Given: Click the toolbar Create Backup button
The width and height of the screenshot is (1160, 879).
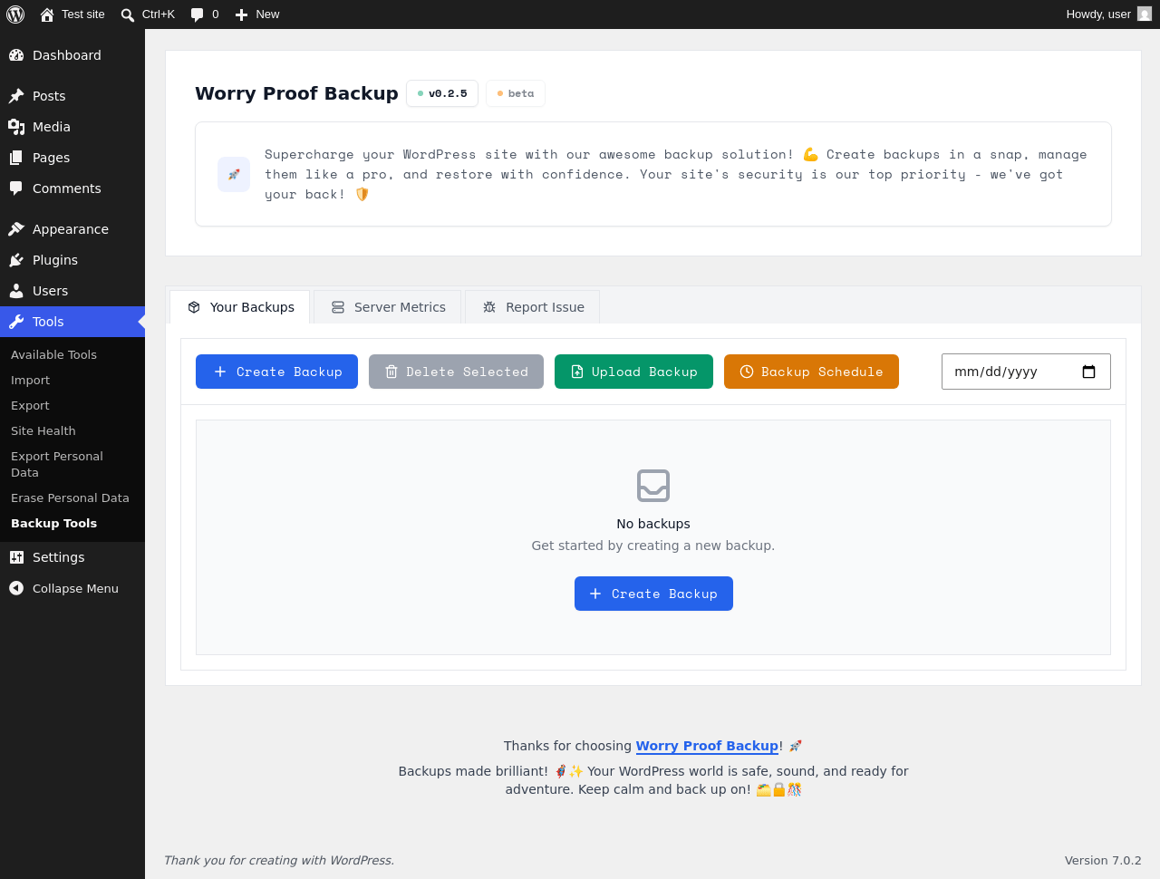Looking at the screenshot, I should (276, 372).
